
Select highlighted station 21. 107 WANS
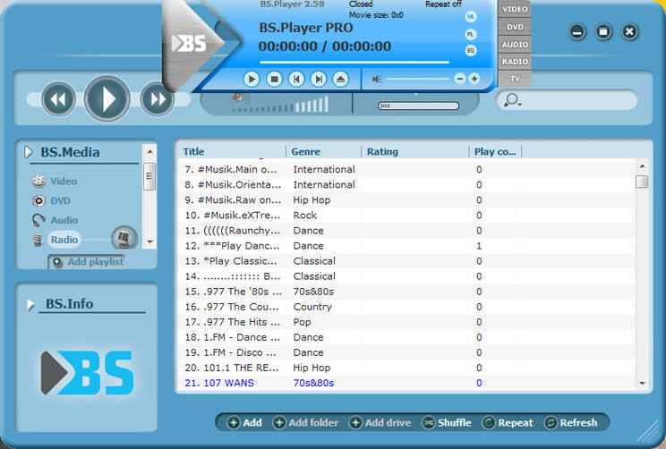pos(406,383)
